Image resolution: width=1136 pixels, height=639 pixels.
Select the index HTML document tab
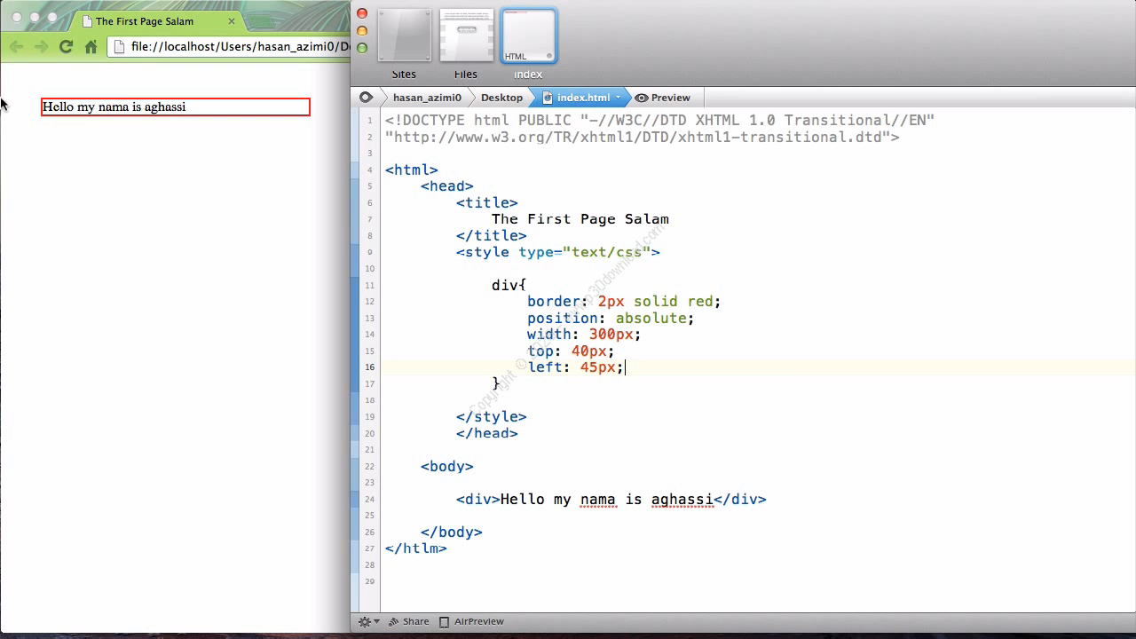tap(528, 36)
